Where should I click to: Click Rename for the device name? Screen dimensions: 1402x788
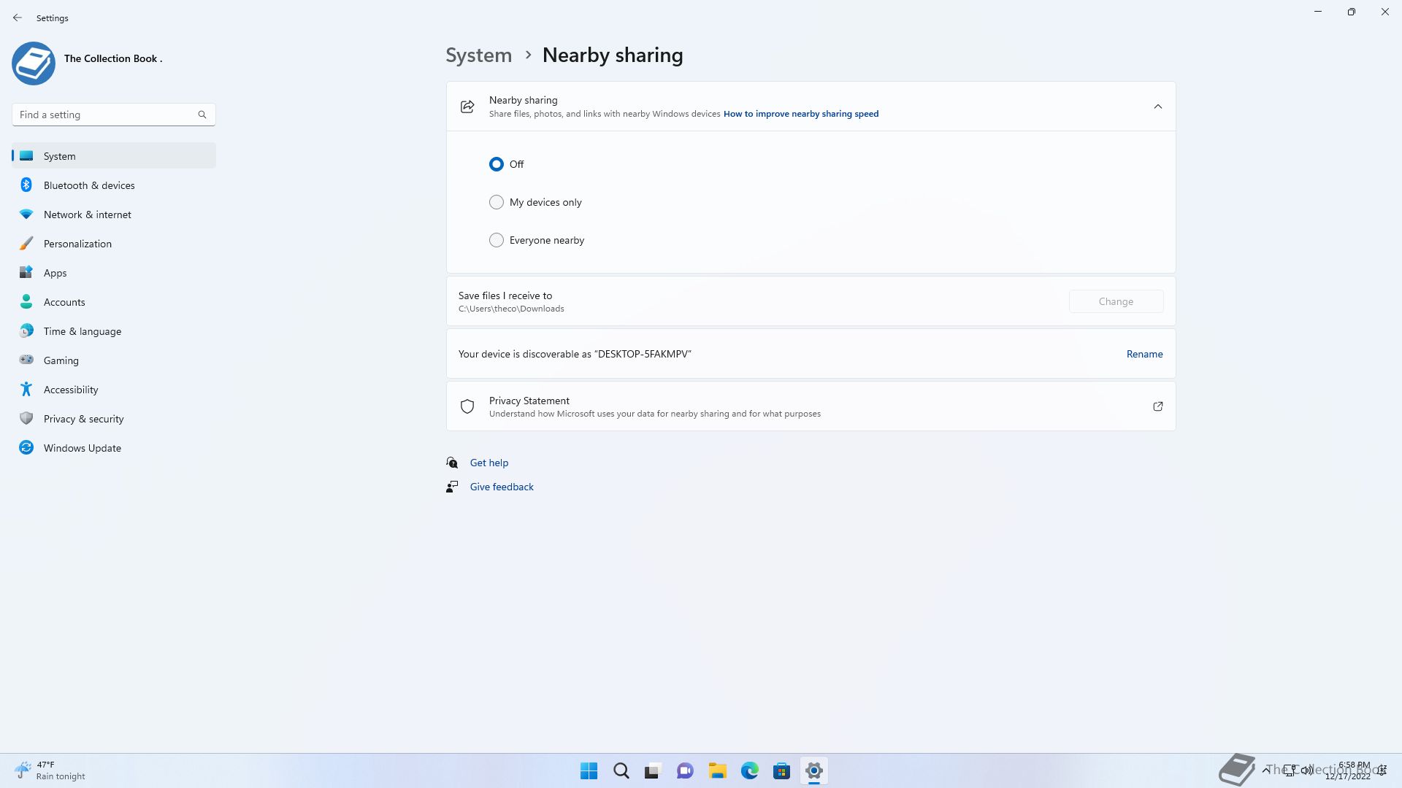1144,354
